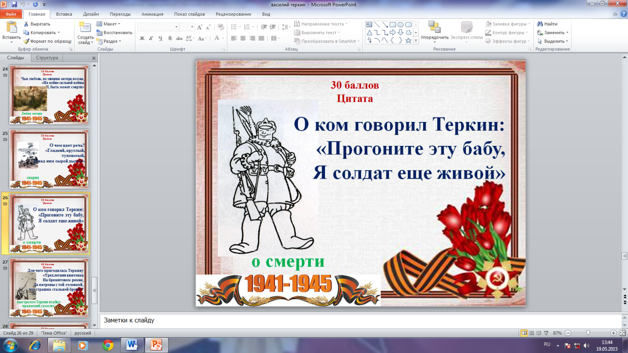Click the 87% zoom level button
Viewport: 628px width, 353px height.
pos(558,333)
